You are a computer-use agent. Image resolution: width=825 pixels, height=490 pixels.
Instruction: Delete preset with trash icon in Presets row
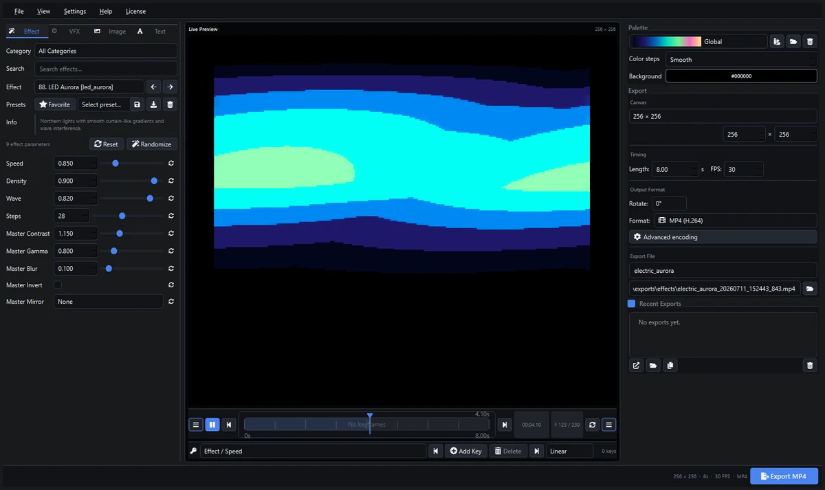pyautogui.click(x=170, y=104)
